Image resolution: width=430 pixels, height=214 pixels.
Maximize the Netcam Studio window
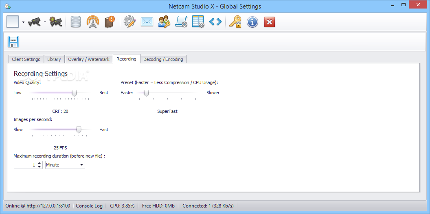(x=404, y=4)
